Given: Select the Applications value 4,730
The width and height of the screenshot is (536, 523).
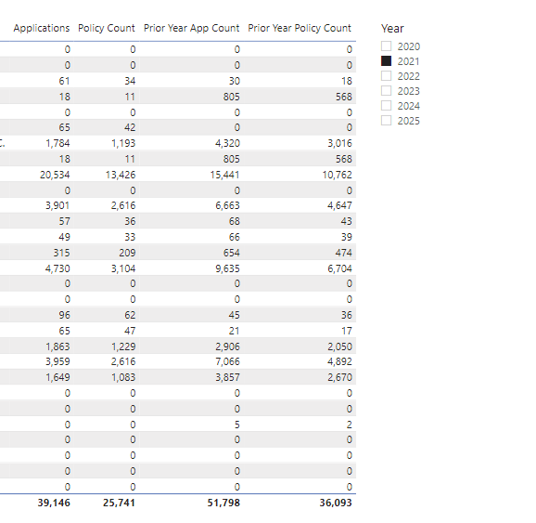Looking at the screenshot, I should [57, 268].
